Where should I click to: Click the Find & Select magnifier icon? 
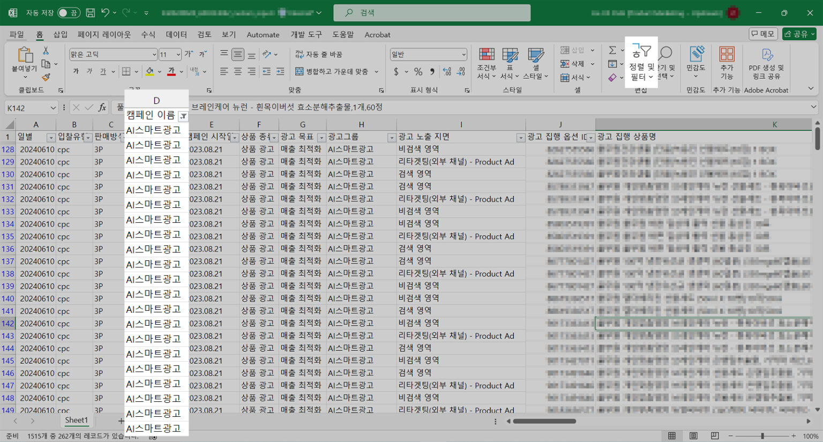(x=665, y=53)
